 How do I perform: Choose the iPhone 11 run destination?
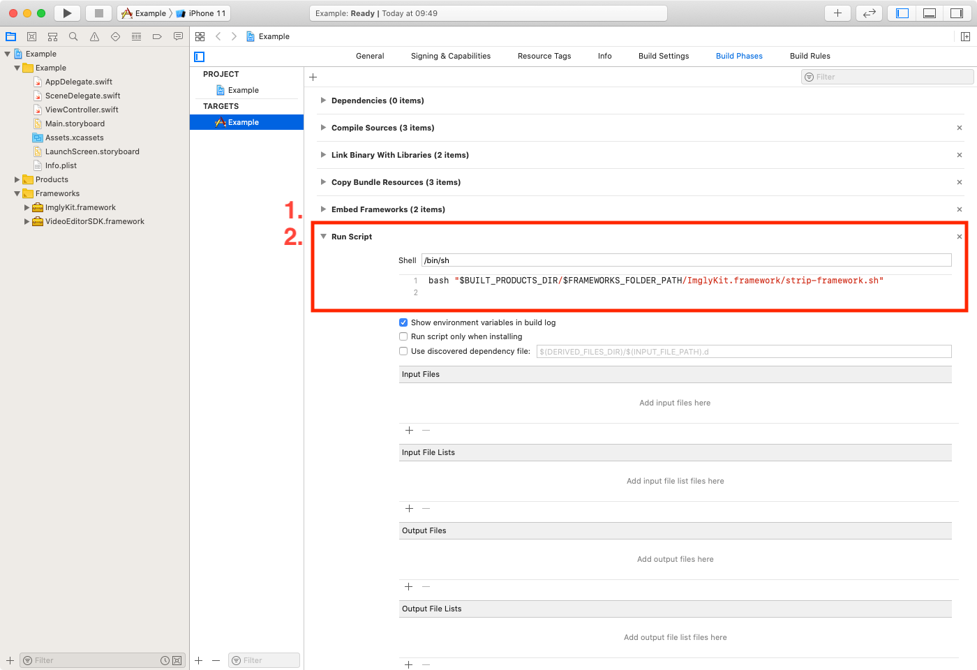click(x=201, y=13)
